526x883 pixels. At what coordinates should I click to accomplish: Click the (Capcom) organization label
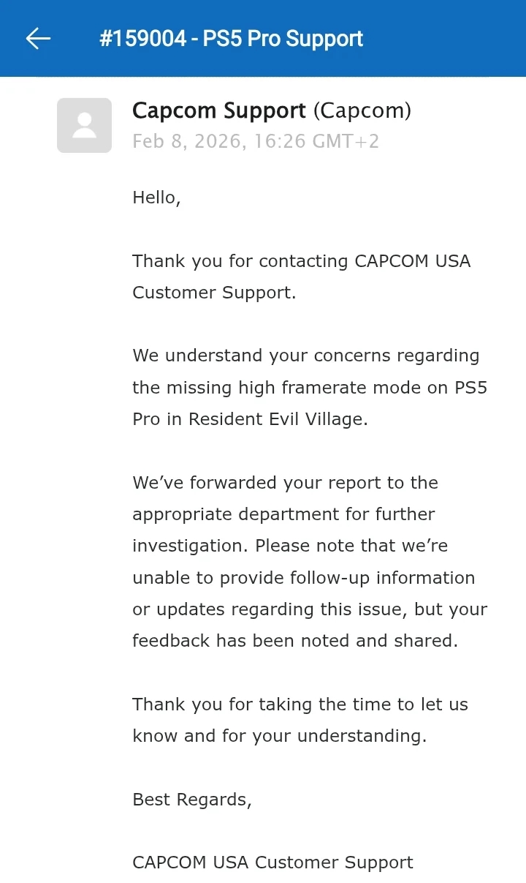coord(363,110)
